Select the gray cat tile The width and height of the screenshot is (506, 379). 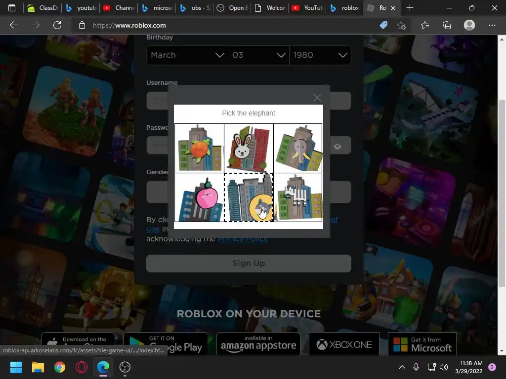click(x=249, y=197)
